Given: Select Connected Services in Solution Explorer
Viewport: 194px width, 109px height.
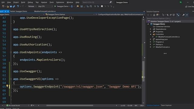Looking at the screenshot, I should pyautogui.click(x=163, y=27).
